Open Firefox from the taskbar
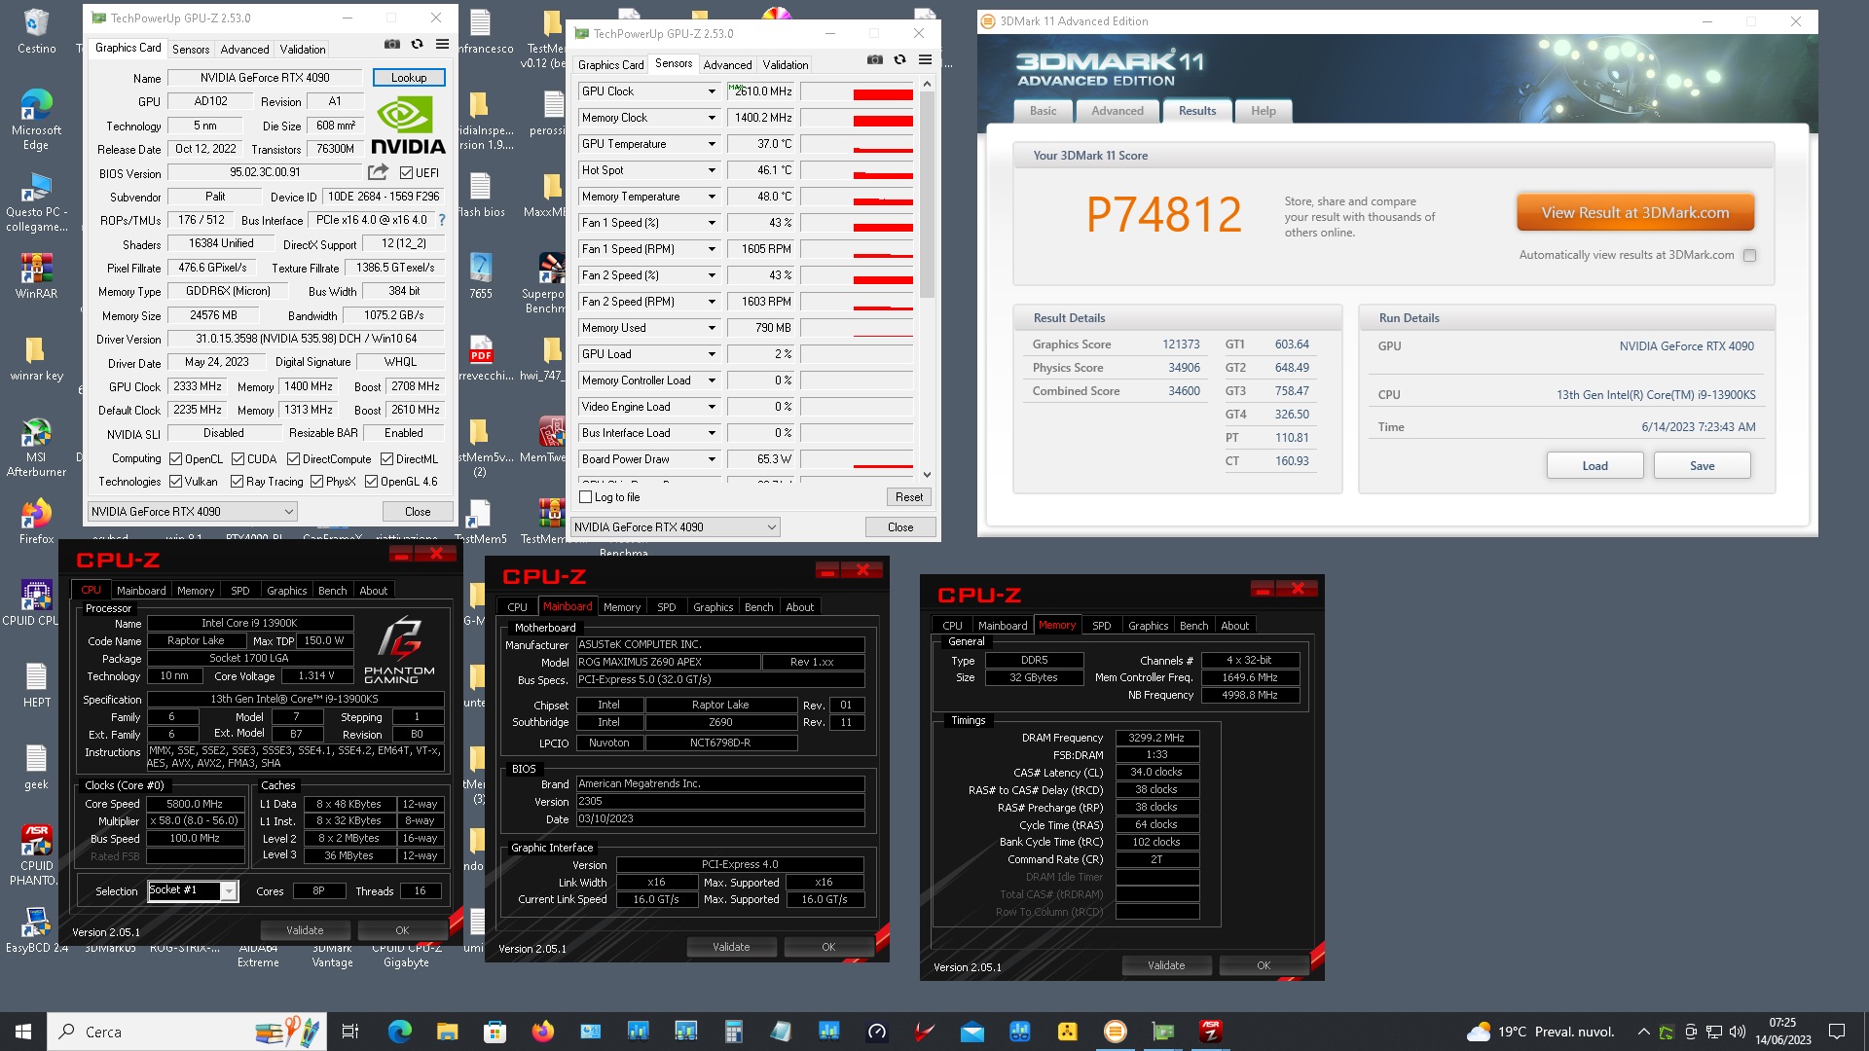The width and height of the screenshot is (1869, 1051). (542, 1032)
